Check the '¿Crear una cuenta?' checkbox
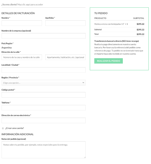151x164 pixels. pyautogui.click(x=3, y=128)
